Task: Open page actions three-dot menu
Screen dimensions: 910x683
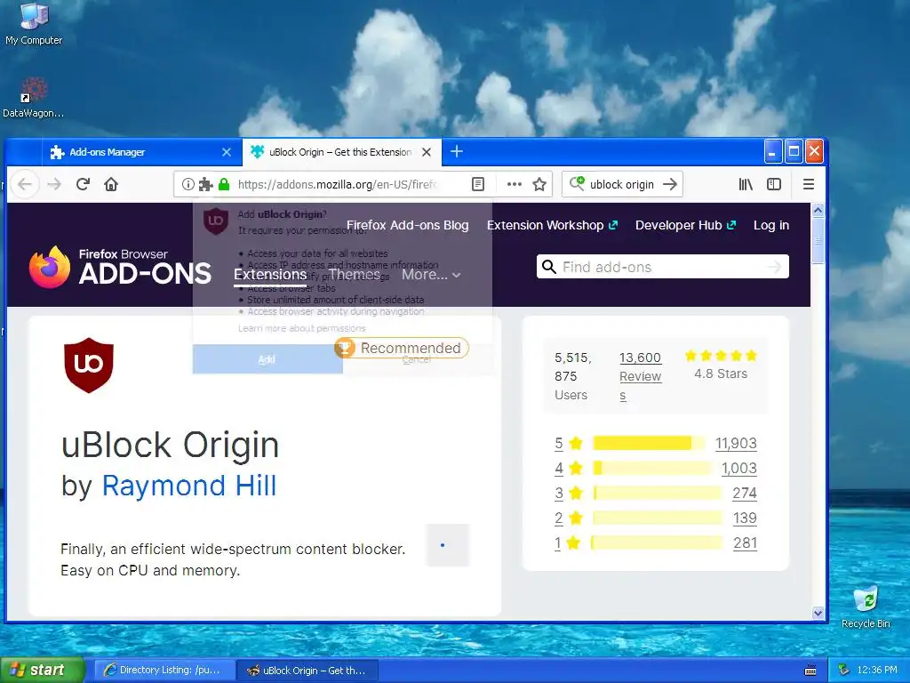Action: coord(515,184)
